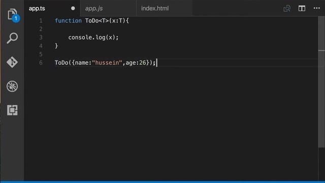The image size is (325, 183).
Task: Click line number 4 in the gutter
Action: point(41,46)
